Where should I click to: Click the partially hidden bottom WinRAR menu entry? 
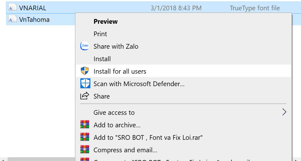pos(183,159)
